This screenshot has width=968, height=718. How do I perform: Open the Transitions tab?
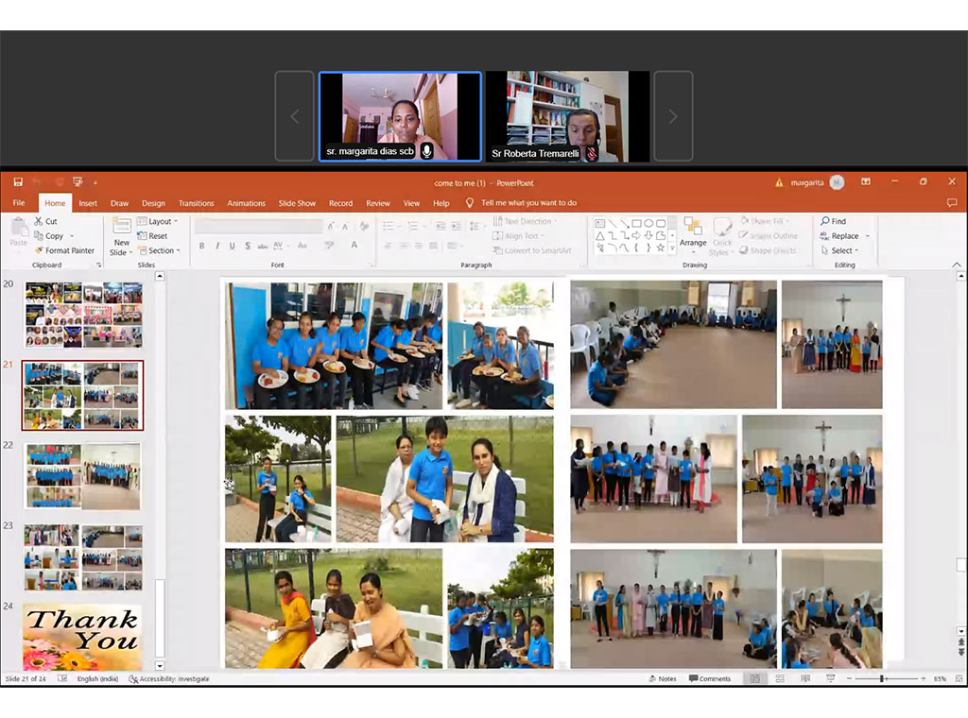coord(196,203)
